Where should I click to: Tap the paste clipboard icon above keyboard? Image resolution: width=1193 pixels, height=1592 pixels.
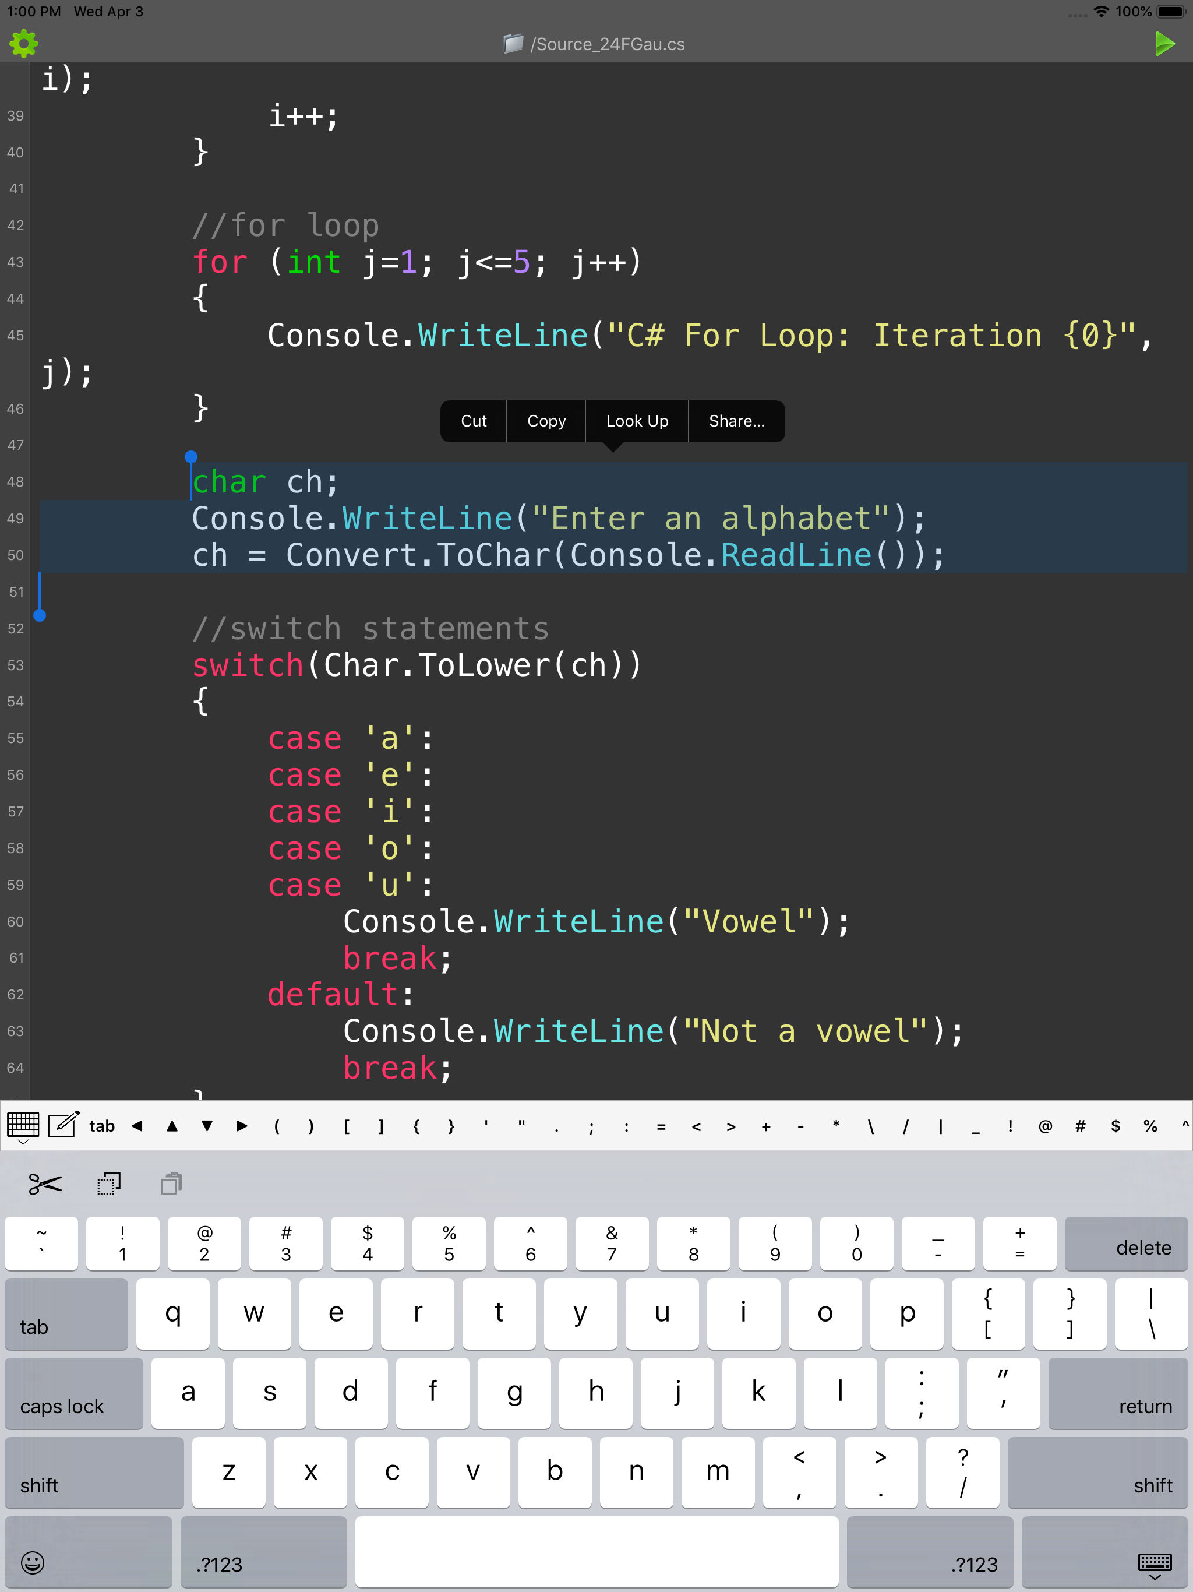pos(172,1184)
